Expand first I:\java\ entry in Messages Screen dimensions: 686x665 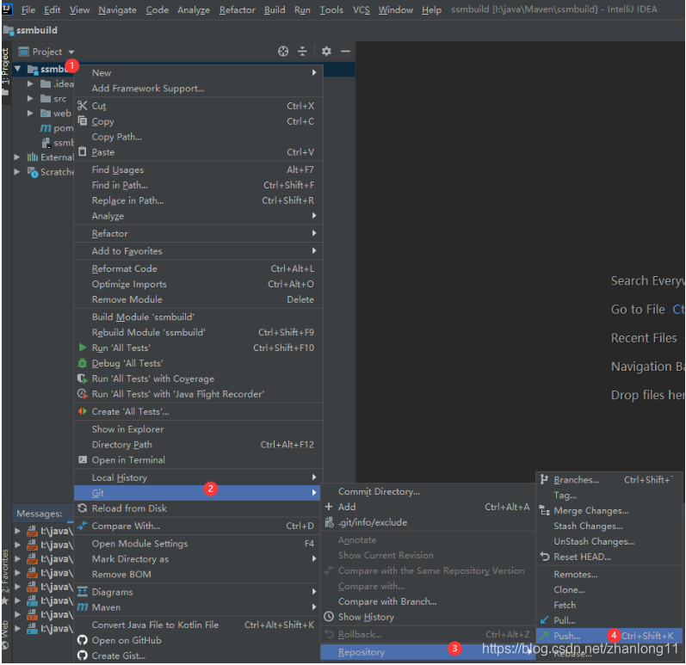[x=17, y=531]
